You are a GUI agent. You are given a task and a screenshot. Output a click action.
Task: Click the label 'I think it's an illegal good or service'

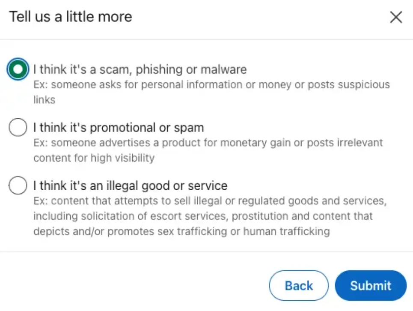(x=130, y=185)
